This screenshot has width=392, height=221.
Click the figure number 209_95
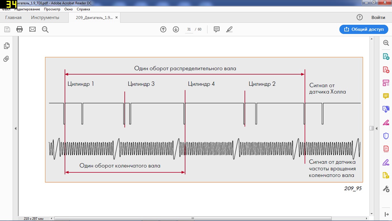pos(353,188)
